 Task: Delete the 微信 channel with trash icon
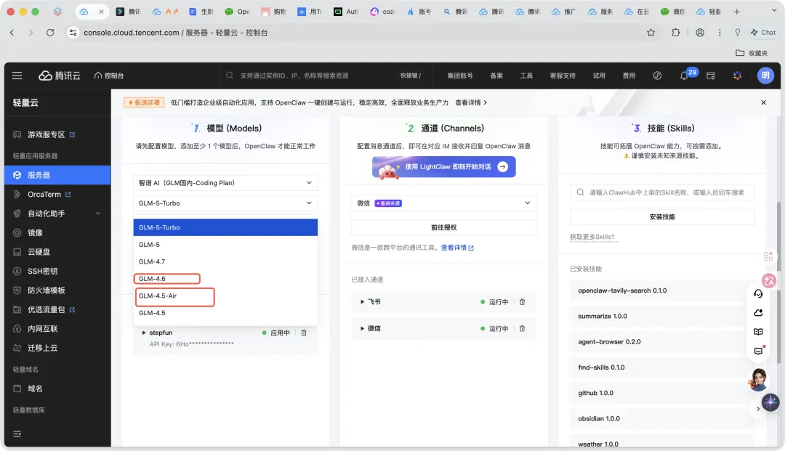tap(522, 328)
